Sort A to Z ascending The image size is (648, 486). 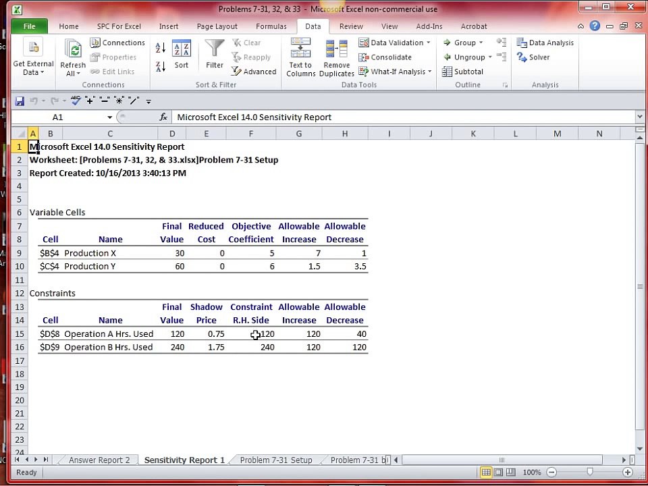pos(161,47)
